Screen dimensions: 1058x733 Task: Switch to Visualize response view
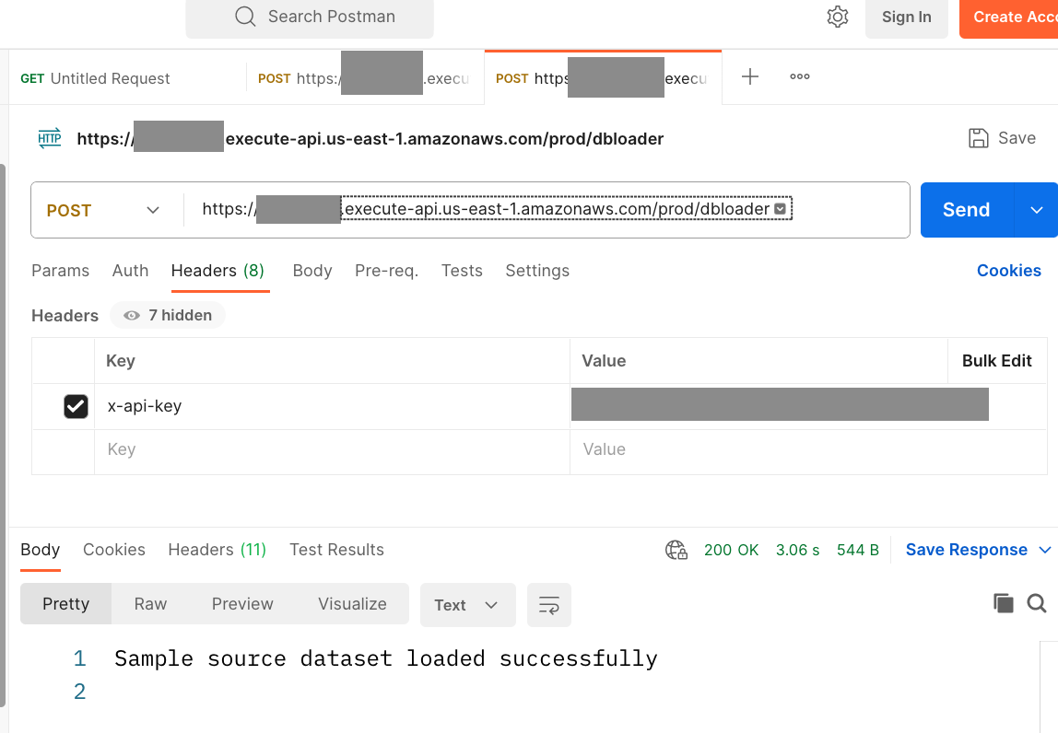coord(352,603)
